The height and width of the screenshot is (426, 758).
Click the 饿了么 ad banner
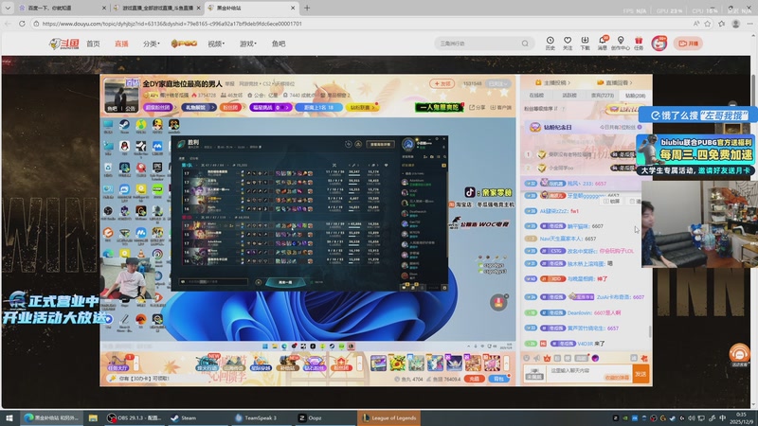coord(698,115)
